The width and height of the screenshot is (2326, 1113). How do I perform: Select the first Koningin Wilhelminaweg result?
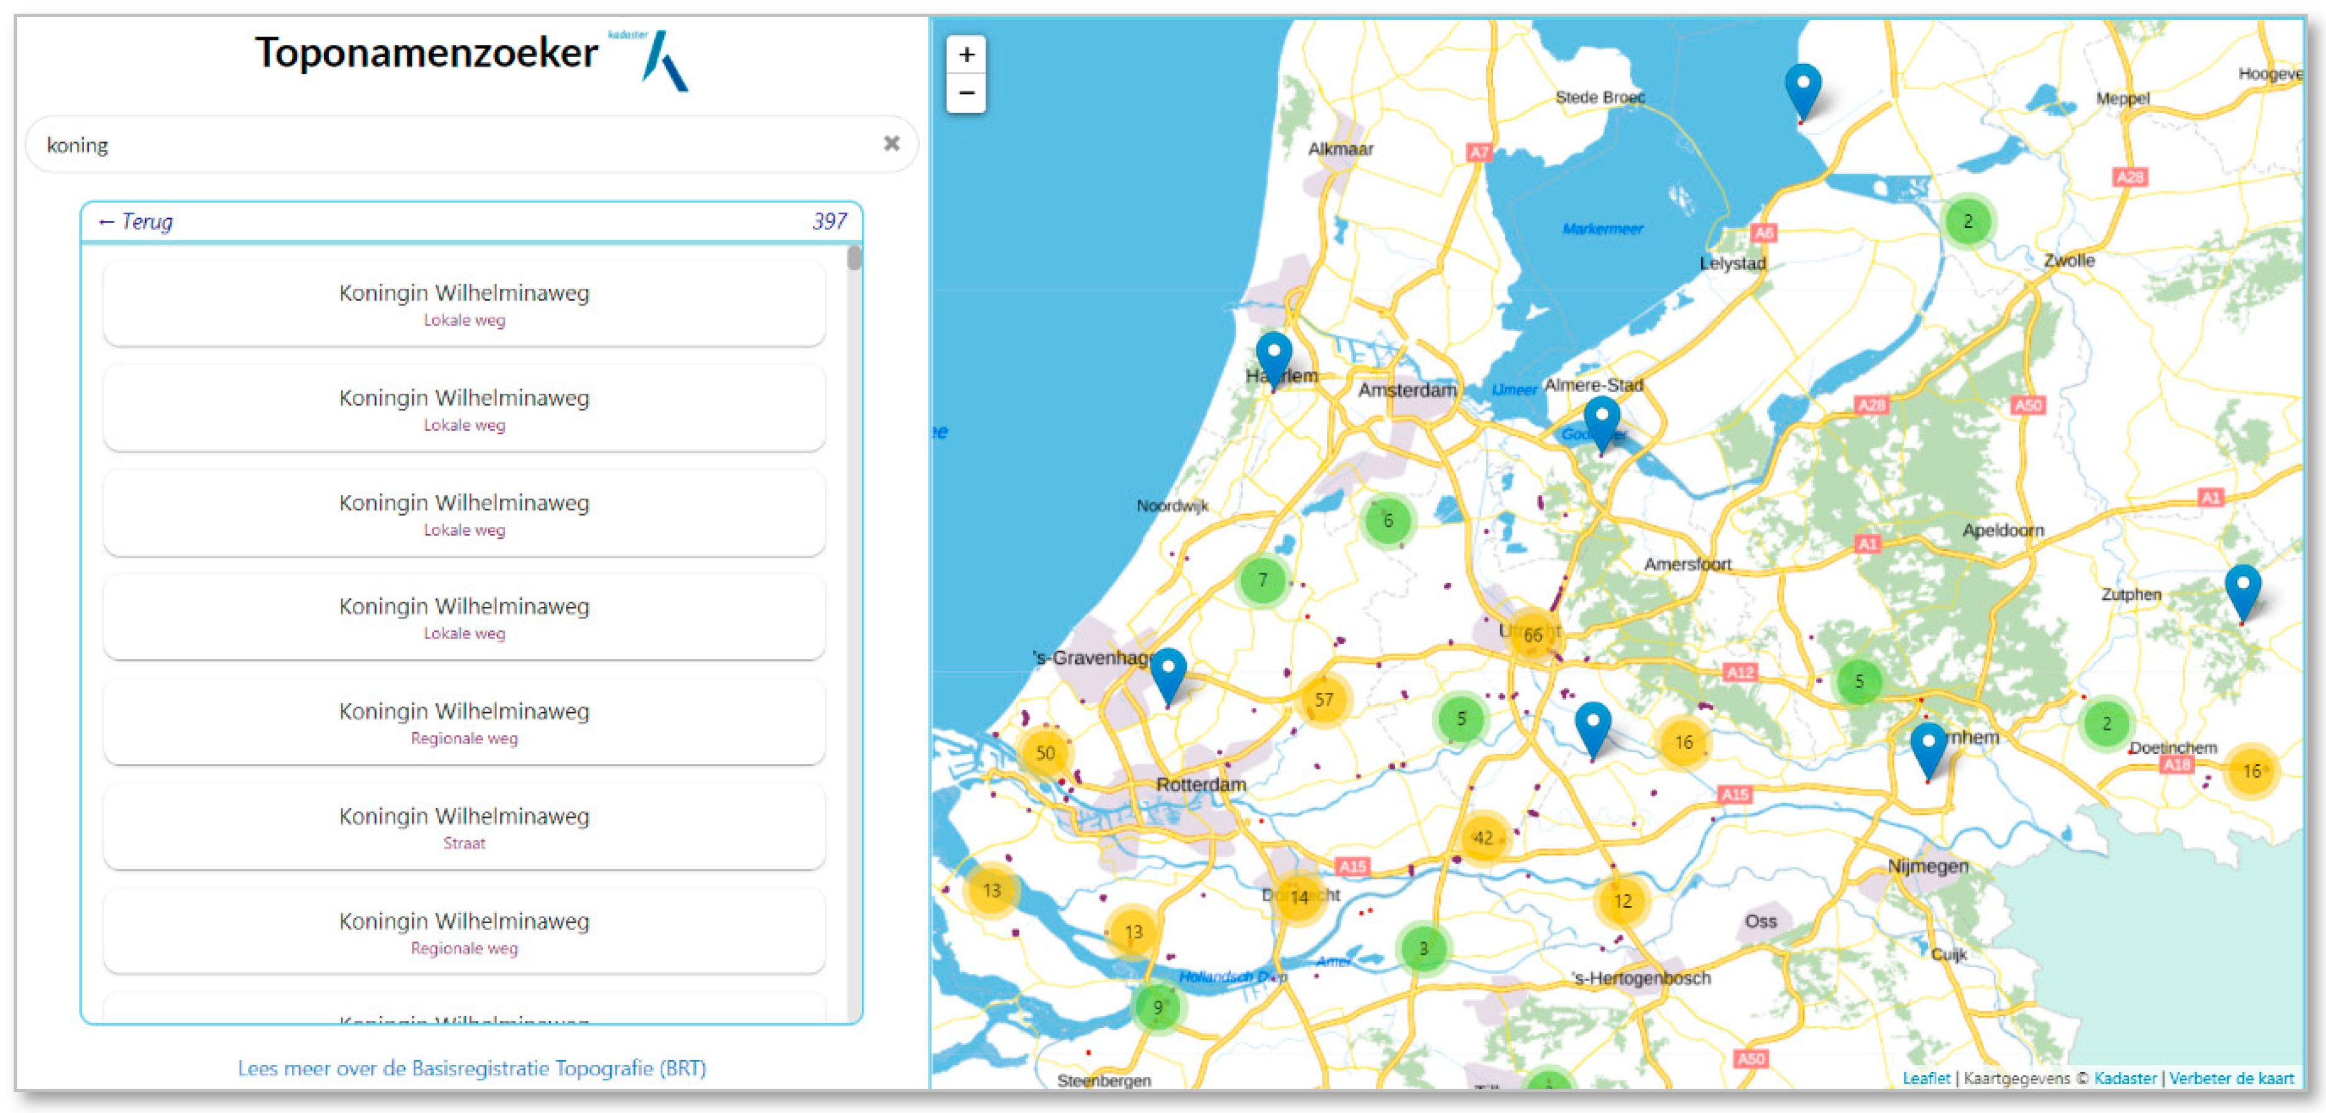click(464, 303)
